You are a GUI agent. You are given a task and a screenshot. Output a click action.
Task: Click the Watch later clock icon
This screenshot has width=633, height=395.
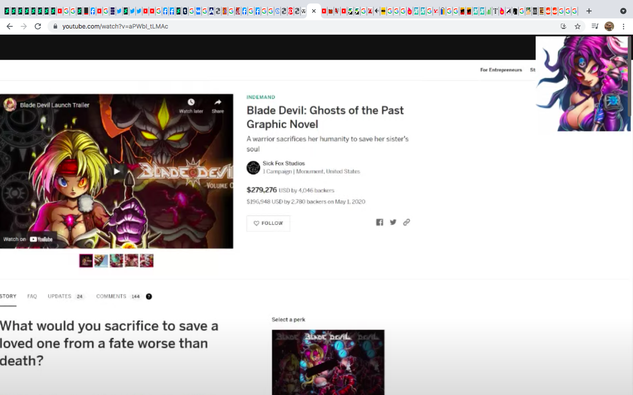(x=191, y=102)
